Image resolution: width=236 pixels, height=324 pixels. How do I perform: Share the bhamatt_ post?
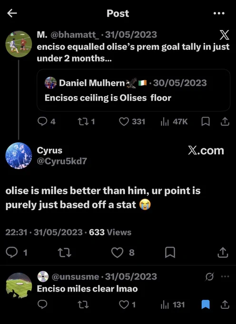[x=225, y=121]
